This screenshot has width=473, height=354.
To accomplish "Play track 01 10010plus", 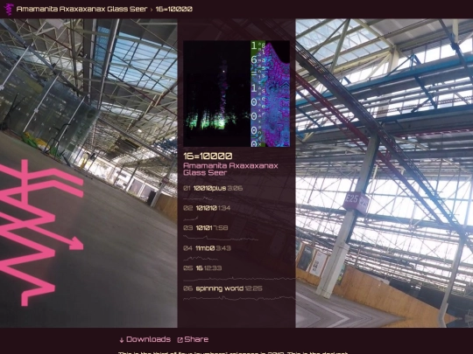I will pos(209,189).
